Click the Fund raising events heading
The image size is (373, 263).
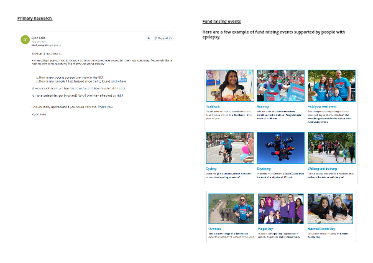222,21
